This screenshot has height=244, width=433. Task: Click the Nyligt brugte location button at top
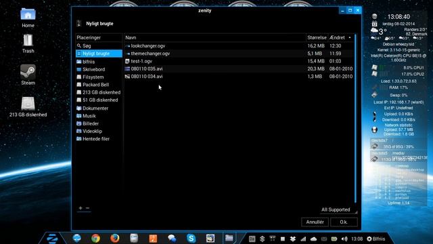coord(99,24)
